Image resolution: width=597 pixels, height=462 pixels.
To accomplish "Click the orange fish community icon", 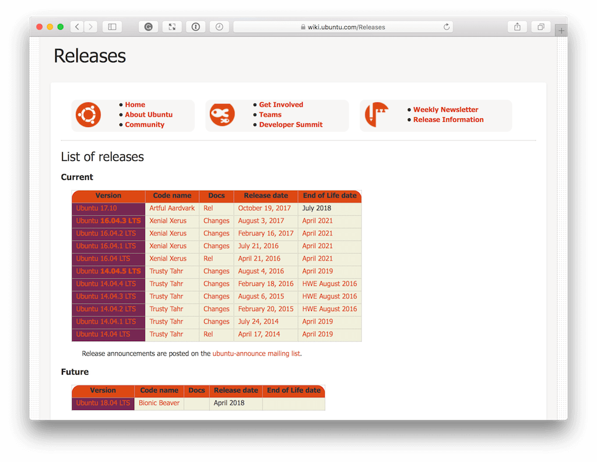I will (222, 115).
